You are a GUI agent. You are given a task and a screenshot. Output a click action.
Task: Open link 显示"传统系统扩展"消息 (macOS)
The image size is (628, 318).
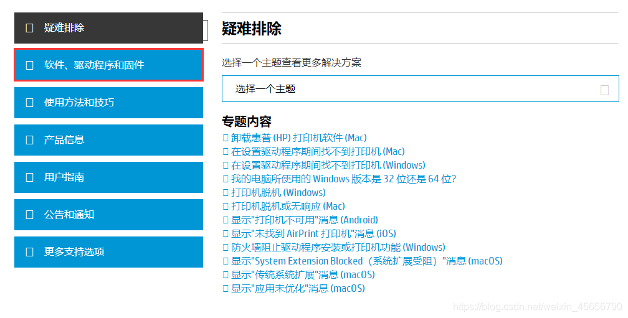point(303,275)
